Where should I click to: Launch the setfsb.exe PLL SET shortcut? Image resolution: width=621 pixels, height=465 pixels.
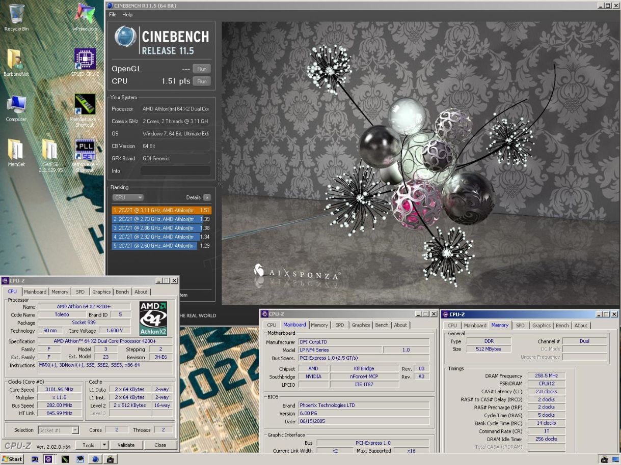(x=85, y=155)
